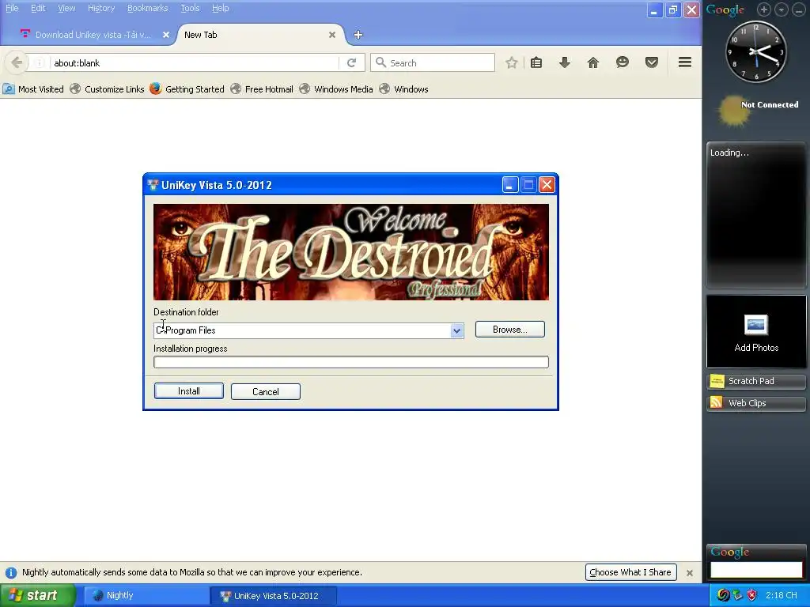The width and height of the screenshot is (810, 607).
Task: Close the Download Unikey vista tab
Action: [166, 35]
